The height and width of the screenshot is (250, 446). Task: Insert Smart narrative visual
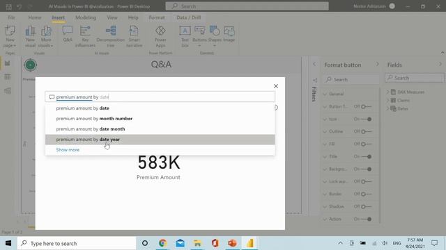[x=134, y=31]
